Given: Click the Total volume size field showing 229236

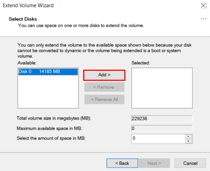Looking at the screenshot, I should tap(162, 119).
